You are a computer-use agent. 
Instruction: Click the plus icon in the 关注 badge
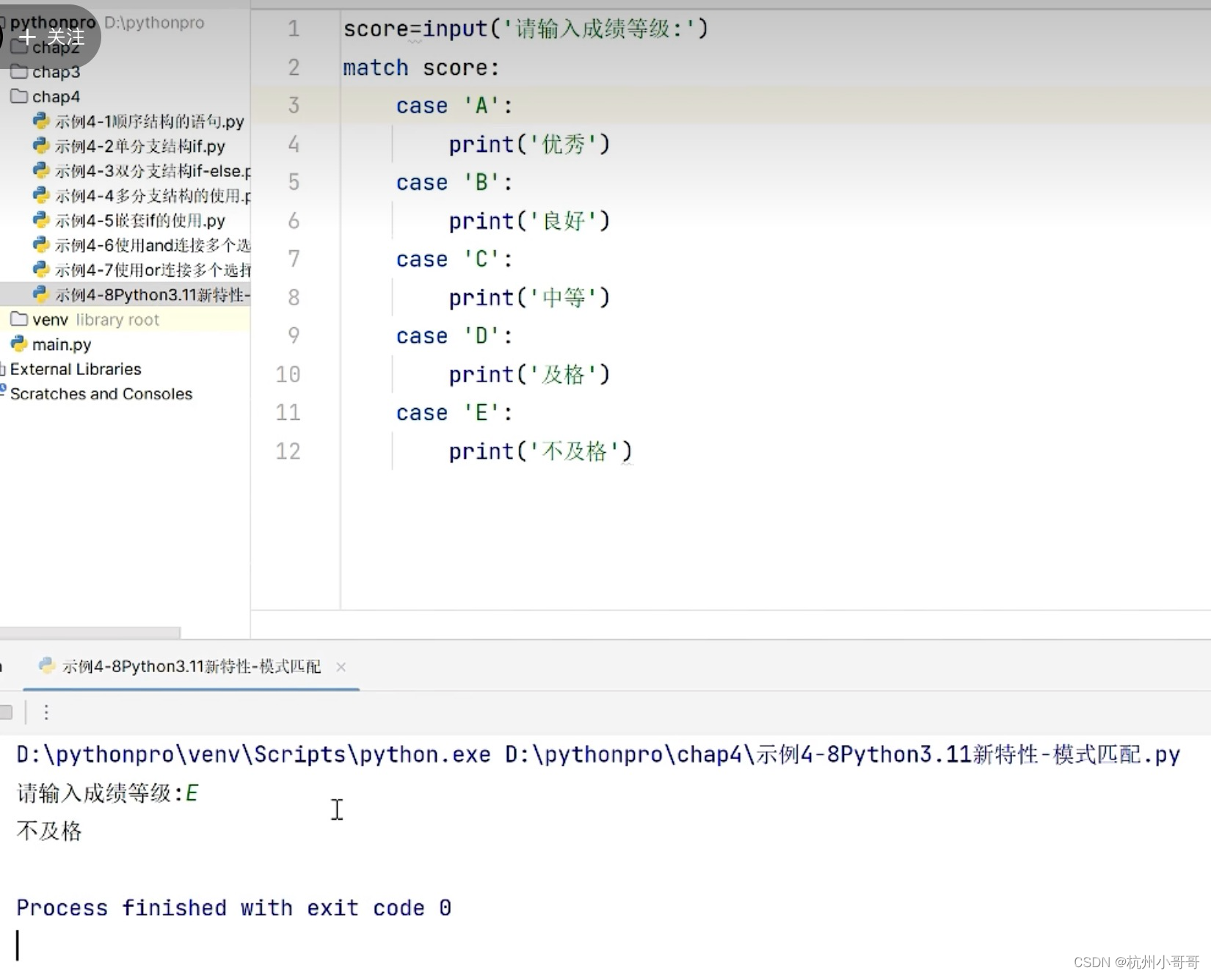pyautogui.click(x=28, y=35)
